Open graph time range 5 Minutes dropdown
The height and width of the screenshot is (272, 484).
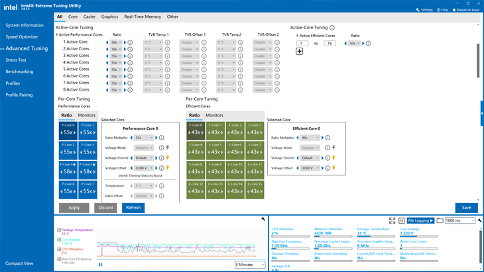click(250, 264)
